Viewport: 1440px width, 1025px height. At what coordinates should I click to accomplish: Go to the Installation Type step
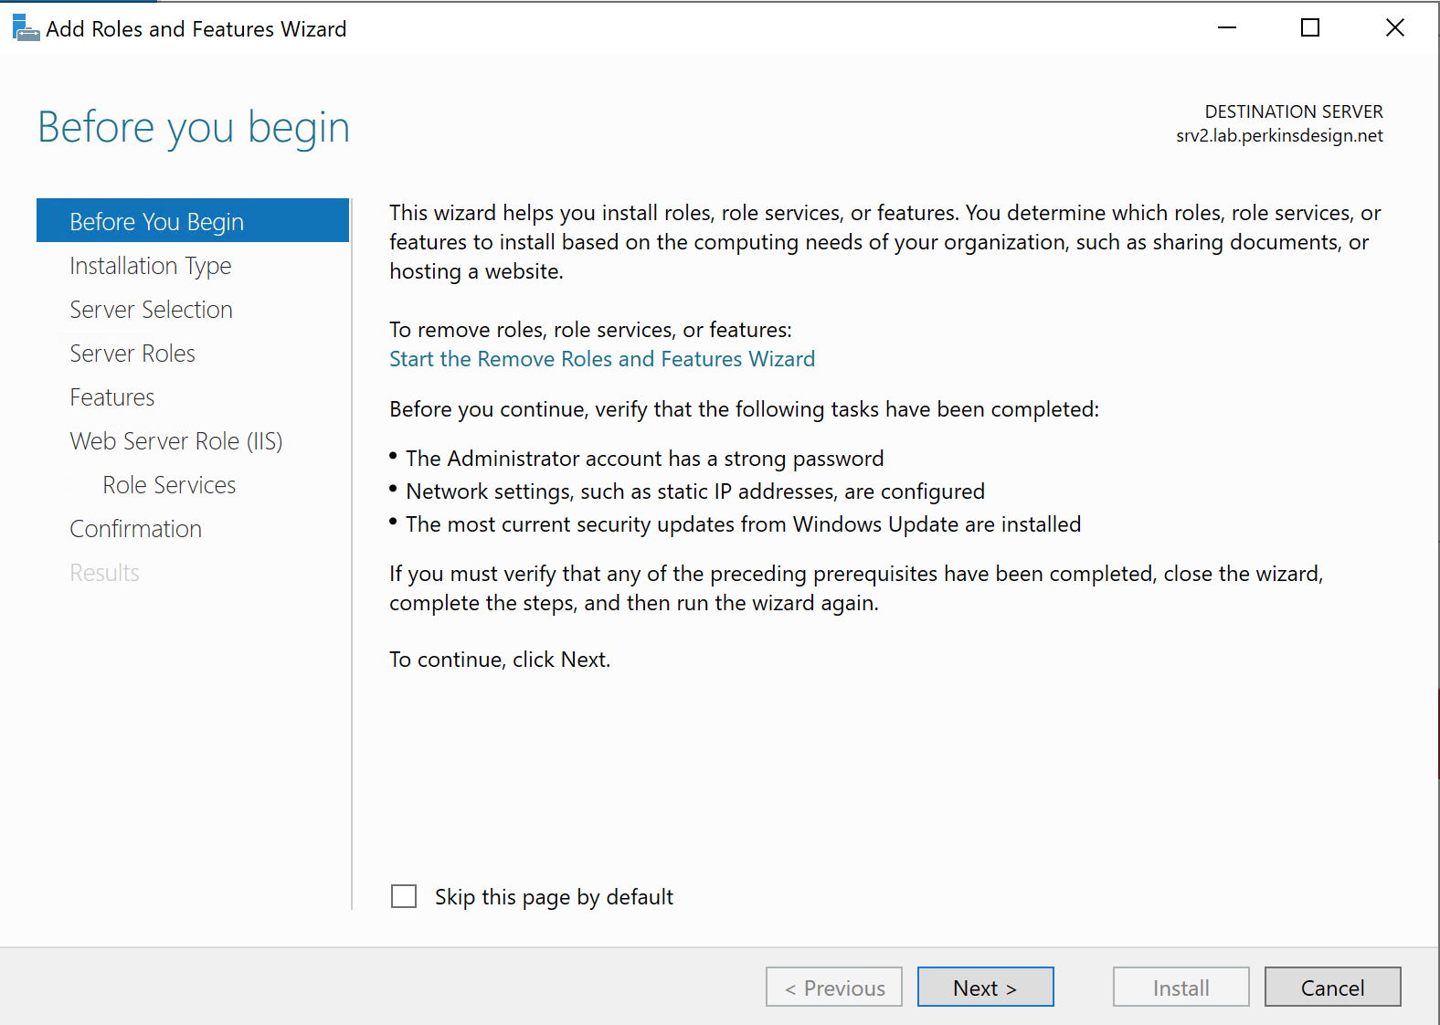151,266
